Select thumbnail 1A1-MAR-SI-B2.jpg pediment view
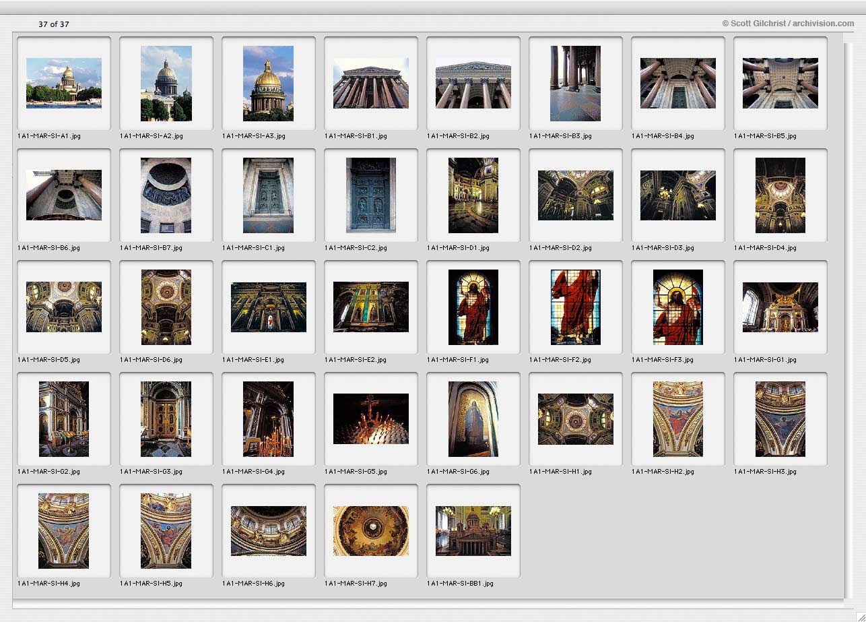Viewport: 866px width, 622px height. click(x=473, y=83)
